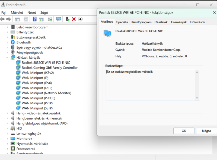
Task: Expand the Belső vezérlőprogram node
Action: tap(7, 27)
